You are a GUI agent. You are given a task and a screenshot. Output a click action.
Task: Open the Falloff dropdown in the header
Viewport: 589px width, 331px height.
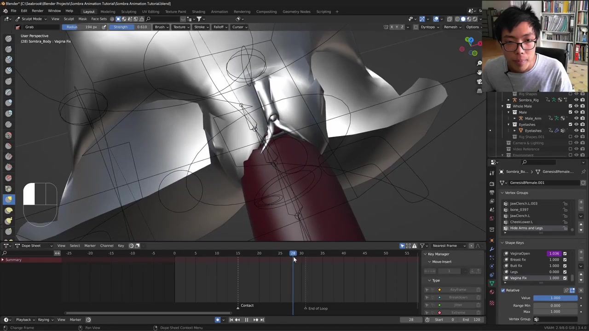tap(220, 27)
